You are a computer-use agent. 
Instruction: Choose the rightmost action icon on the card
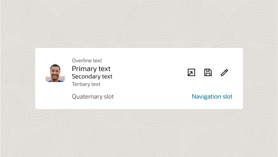pyautogui.click(x=224, y=72)
